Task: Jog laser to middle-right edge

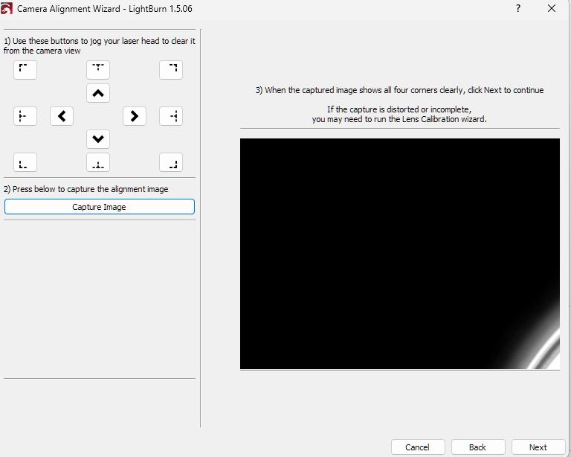Action: click(x=171, y=116)
